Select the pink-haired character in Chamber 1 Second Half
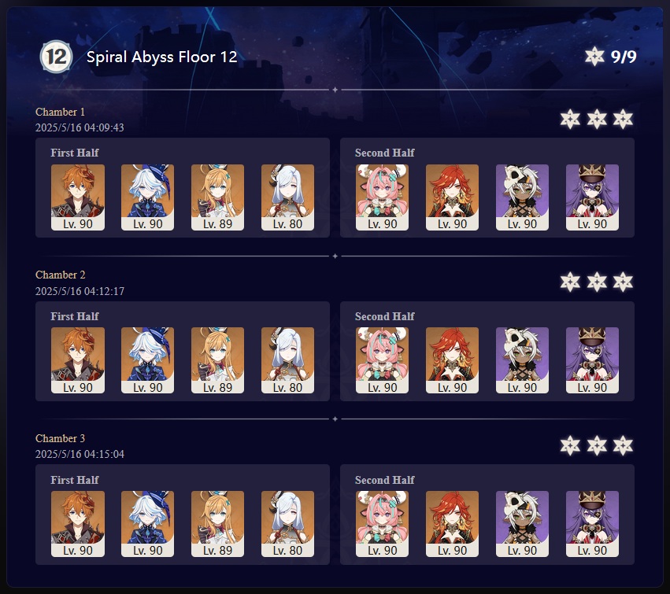The image size is (670, 594). (x=382, y=197)
